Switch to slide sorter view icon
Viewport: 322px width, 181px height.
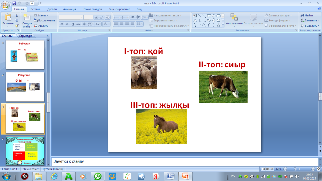268,169
